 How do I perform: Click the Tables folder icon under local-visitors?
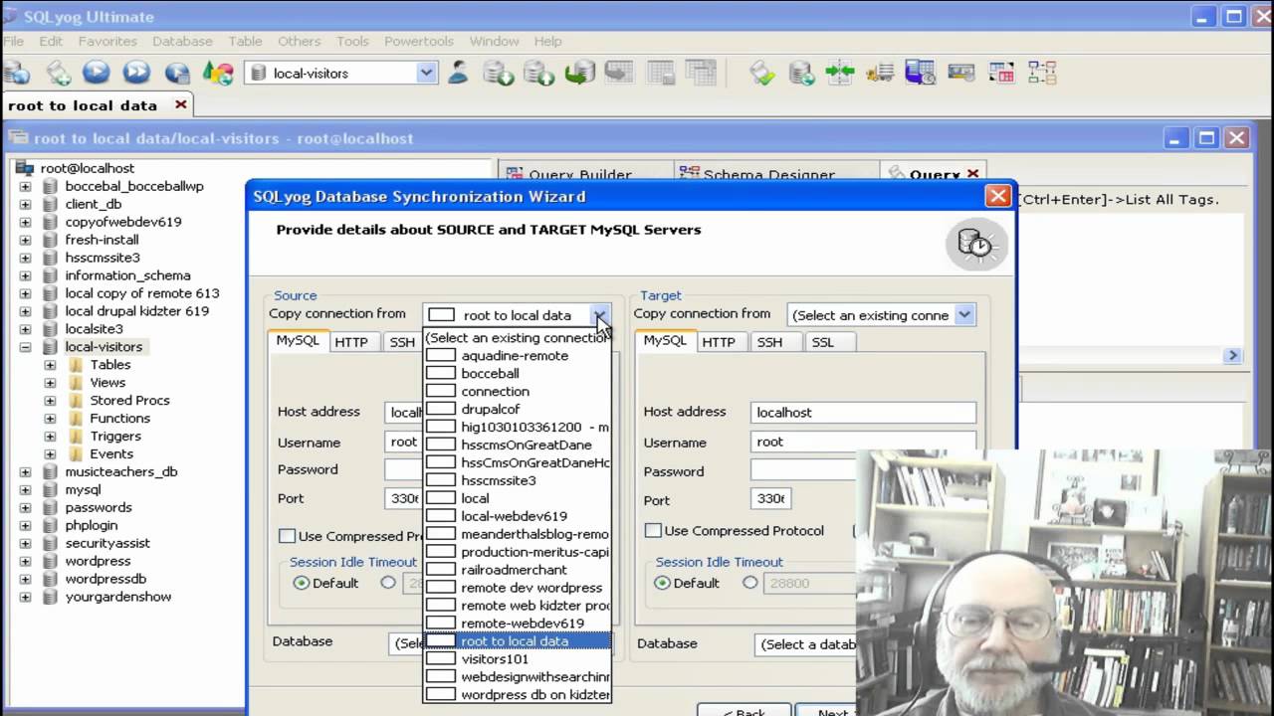point(76,365)
